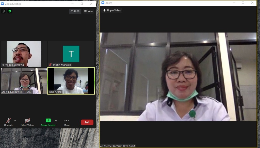260x148 pixels.
Task: Select Rine Araro's video thumbnail
Action: [71, 81]
